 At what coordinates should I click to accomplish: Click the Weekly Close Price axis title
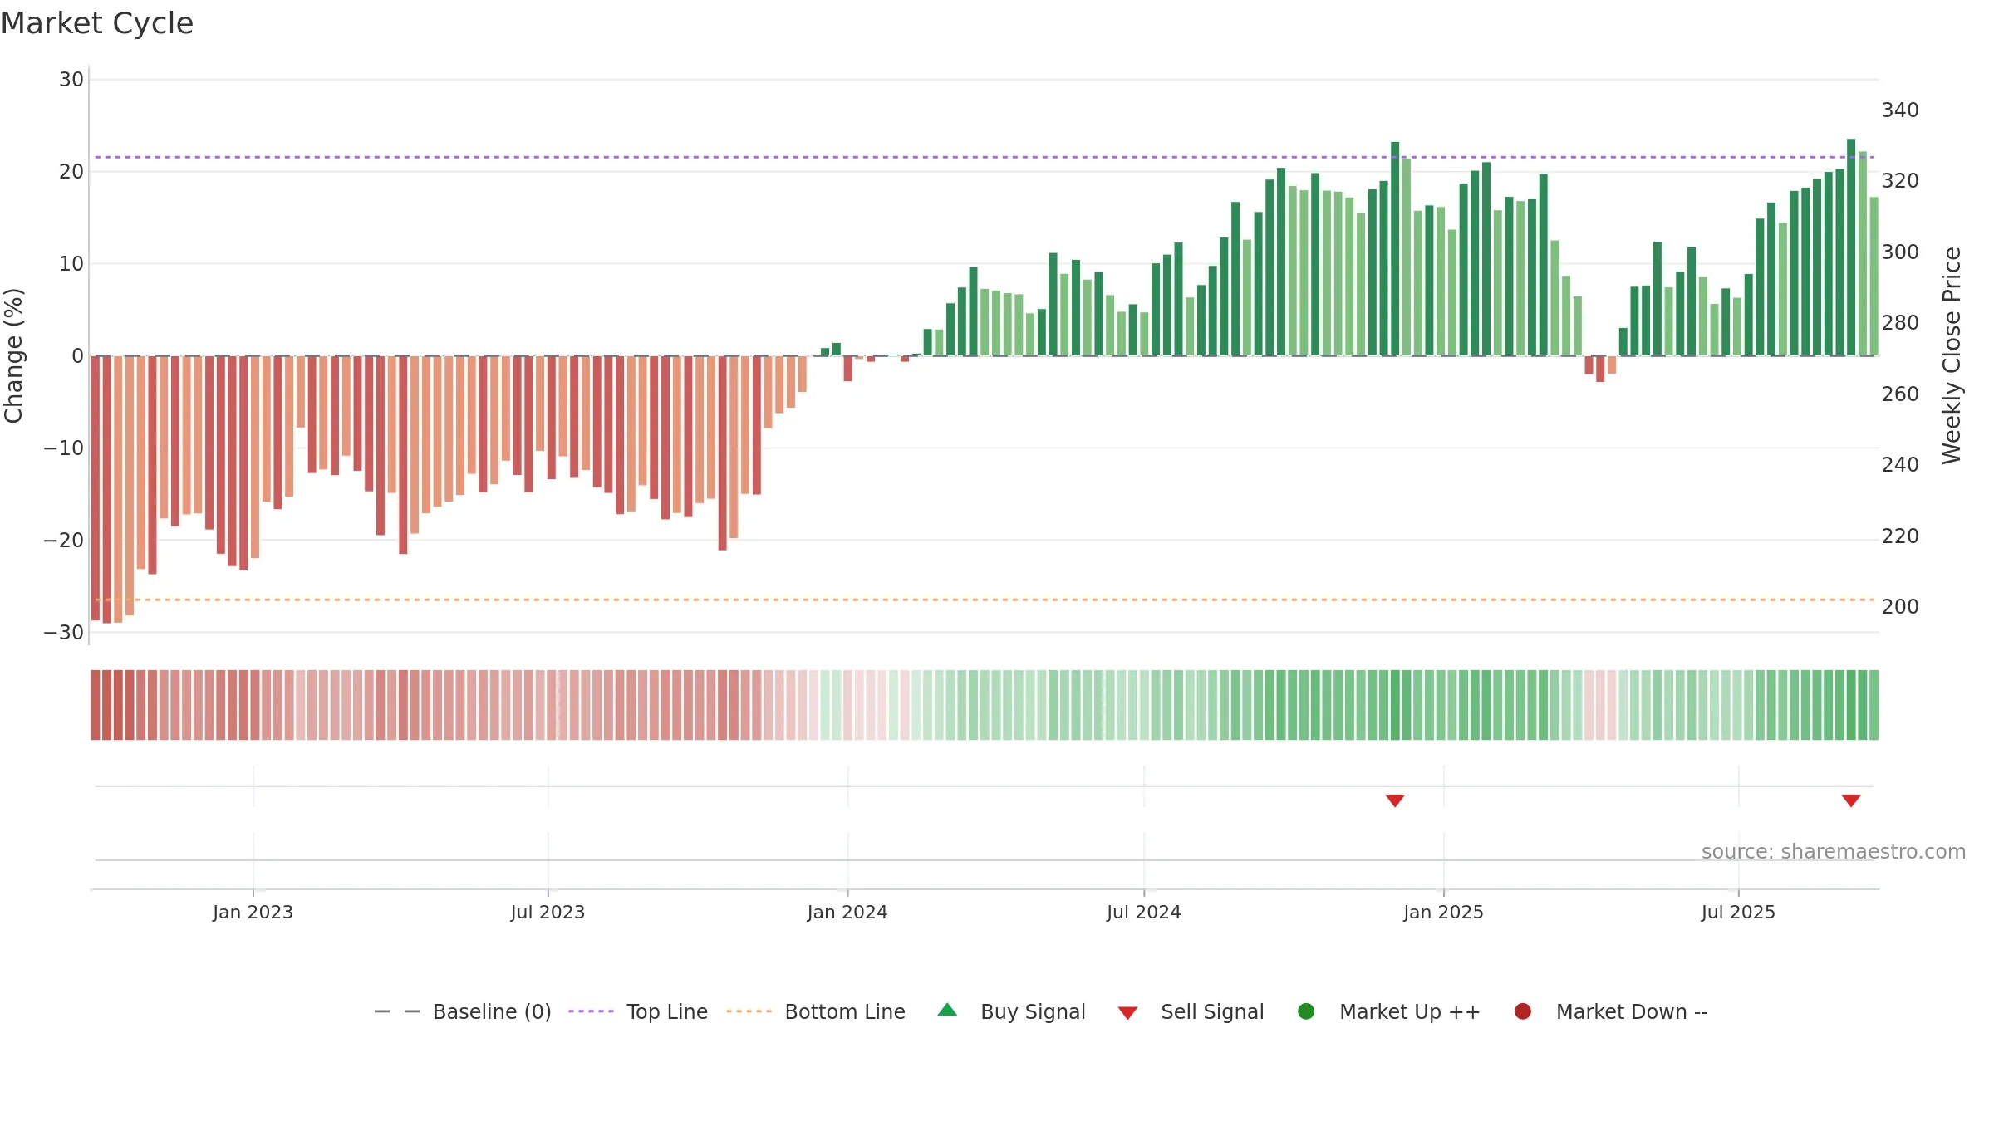pyautogui.click(x=1952, y=355)
